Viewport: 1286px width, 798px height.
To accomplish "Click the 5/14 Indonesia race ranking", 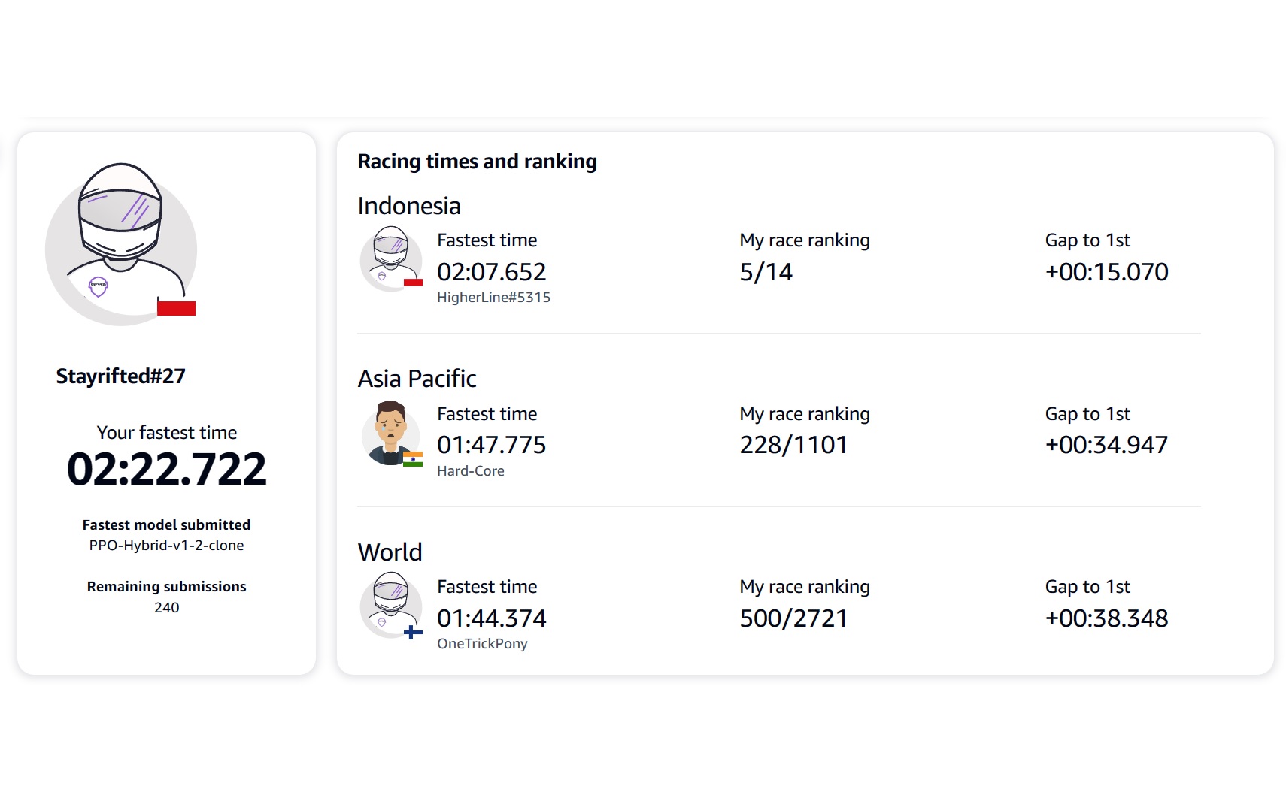I will (x=766, y=272).
